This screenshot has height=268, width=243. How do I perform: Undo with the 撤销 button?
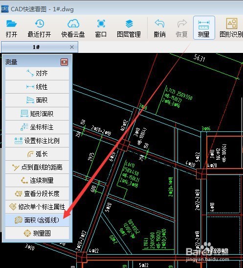pos(159,28)
